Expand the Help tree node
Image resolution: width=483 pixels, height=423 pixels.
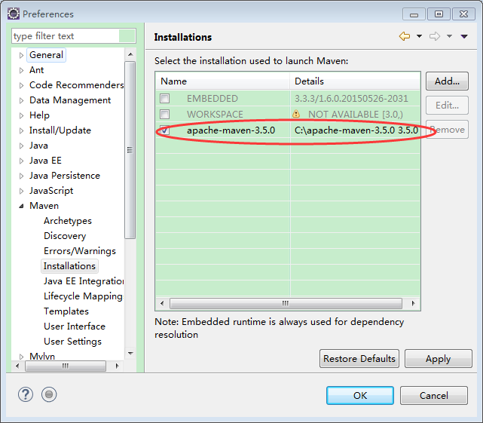(x=21, y=115)
